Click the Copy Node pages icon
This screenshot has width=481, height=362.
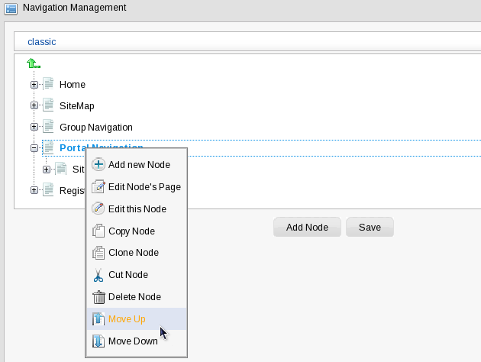(98, 231)
